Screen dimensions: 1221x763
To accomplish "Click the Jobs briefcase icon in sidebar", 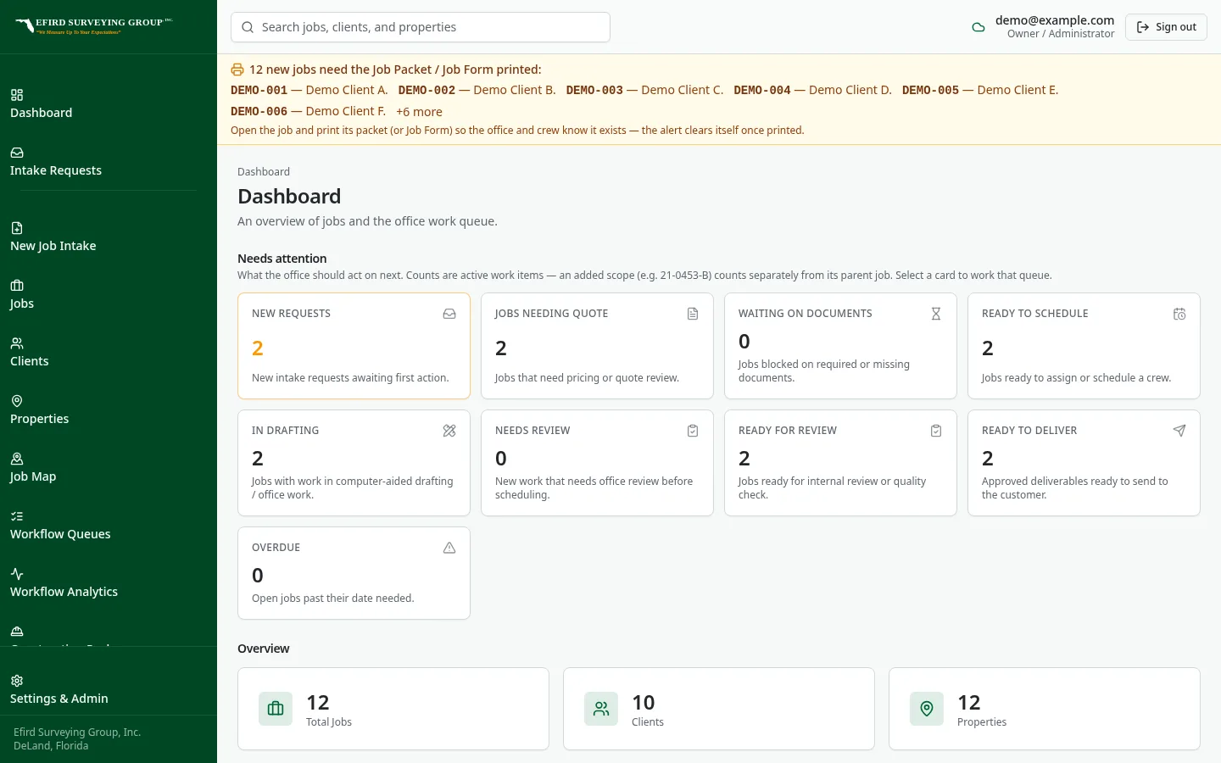I will click(17, 286).
